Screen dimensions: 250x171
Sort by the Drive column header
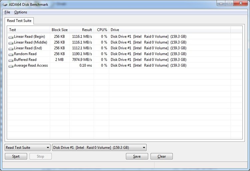click(170, 30)
